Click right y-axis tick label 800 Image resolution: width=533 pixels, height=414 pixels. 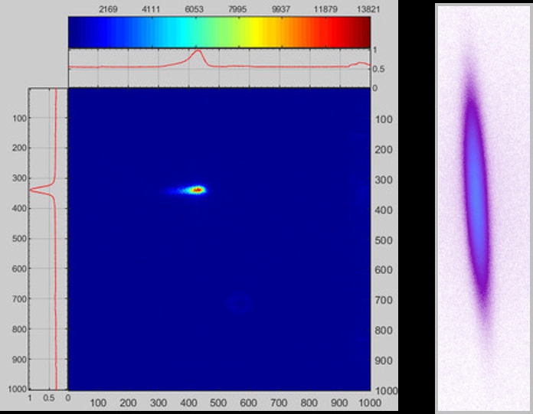tap(384, 331)
